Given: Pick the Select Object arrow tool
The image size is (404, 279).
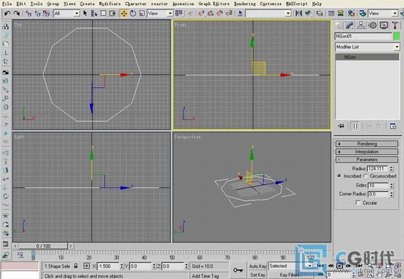Looking at the screenshot, I should [85, 13].
